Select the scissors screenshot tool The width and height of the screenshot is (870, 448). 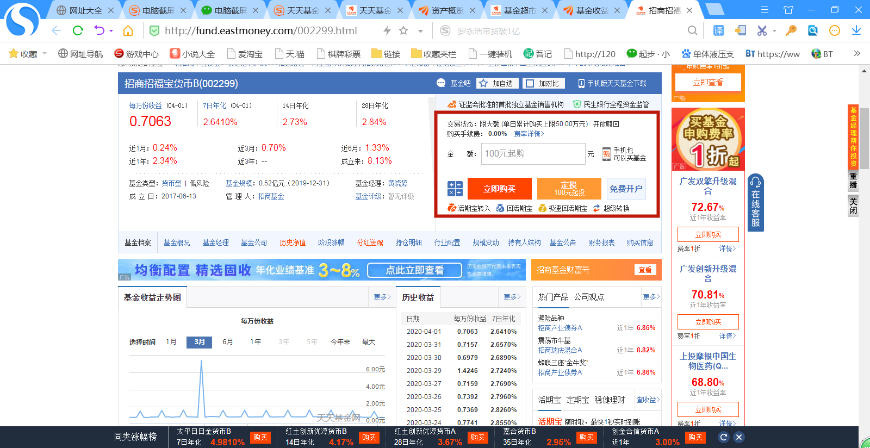coord(762,30)
